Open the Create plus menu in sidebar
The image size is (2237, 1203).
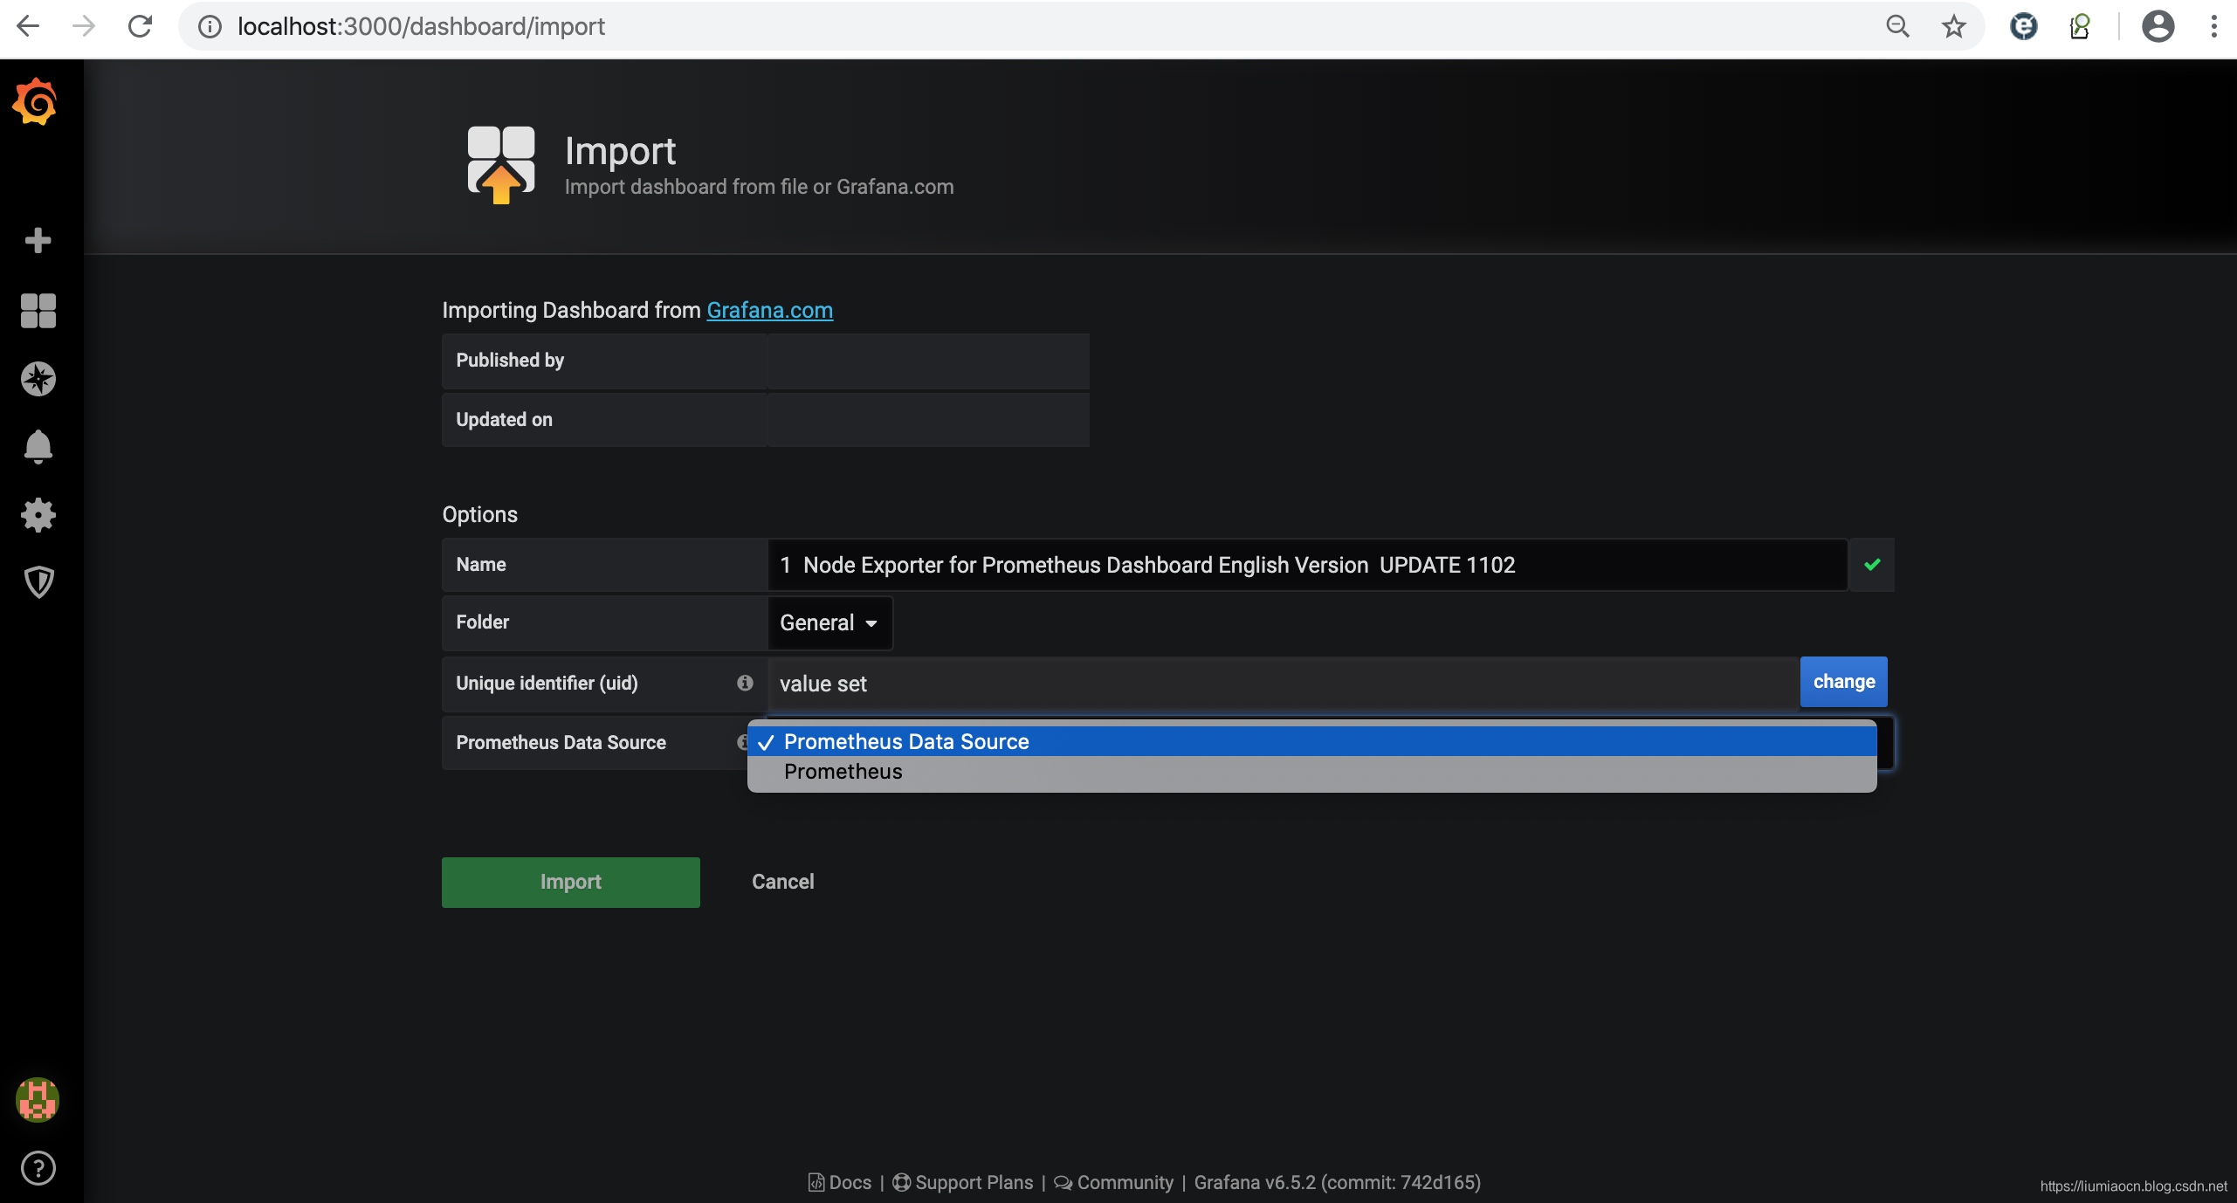coord(38,240)
